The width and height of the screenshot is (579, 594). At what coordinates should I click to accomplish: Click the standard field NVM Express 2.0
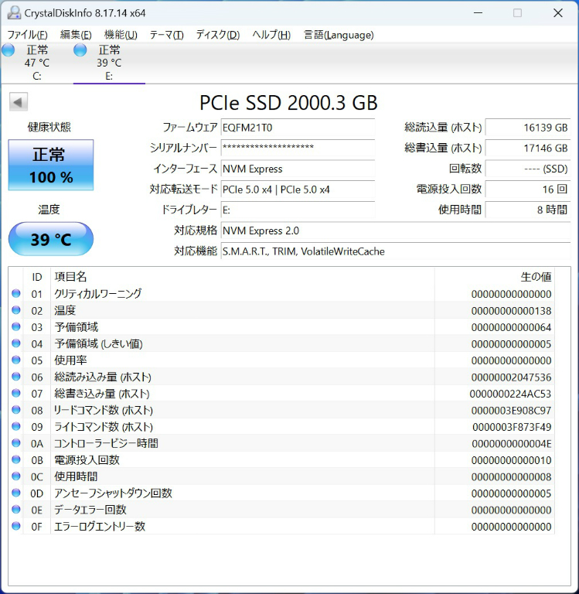[x=396, y=230]
